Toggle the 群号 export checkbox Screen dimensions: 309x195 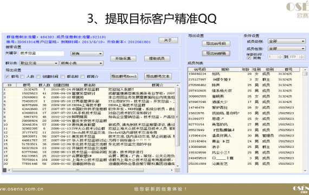[x=7, y=76]
